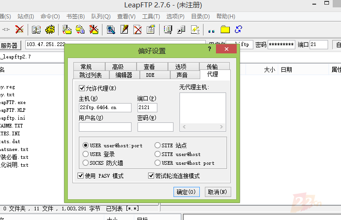Viewport: 341px width, 220px height.
Task: Click 取消(N) button
Action: click(218, 192)
